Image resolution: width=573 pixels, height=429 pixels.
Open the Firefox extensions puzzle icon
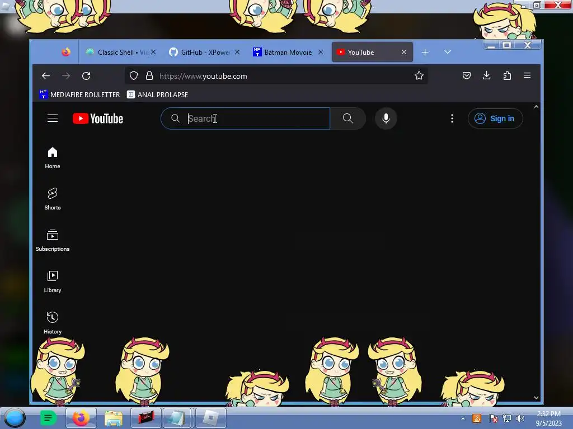(507, 75)
